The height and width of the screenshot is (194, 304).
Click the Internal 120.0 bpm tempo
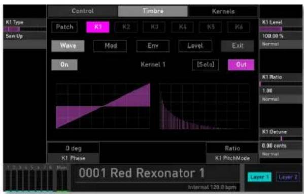(212, 187)
